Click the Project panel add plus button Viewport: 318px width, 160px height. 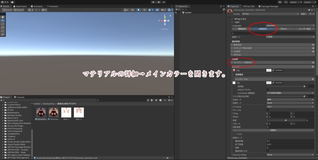click(x=2, y=100)
